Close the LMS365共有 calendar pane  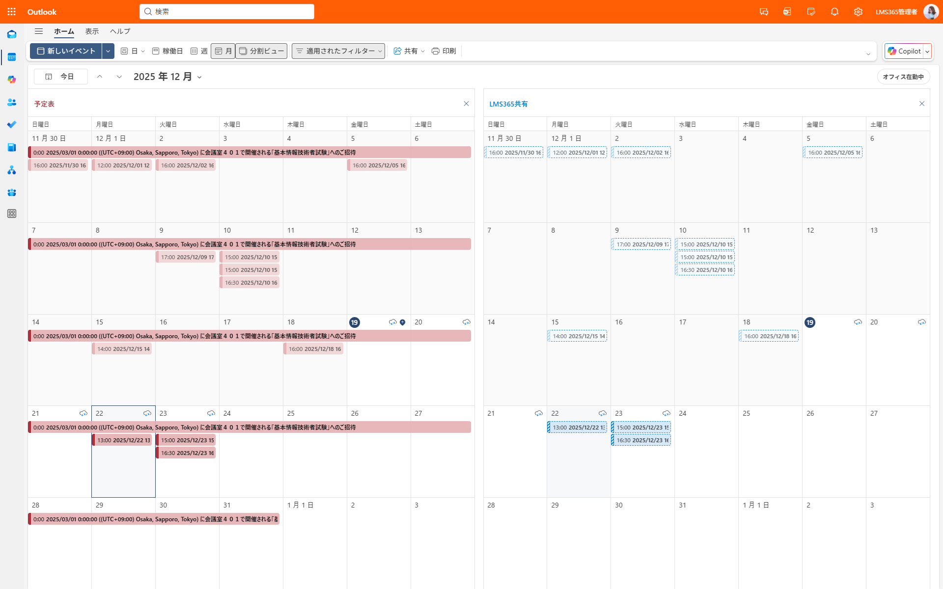tap(922, 104)
